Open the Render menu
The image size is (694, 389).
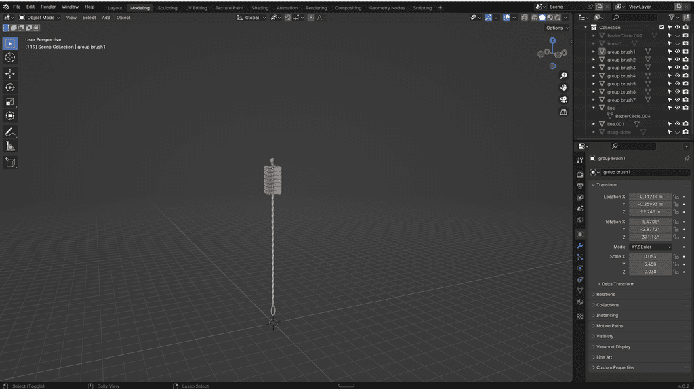pos(48,7)
